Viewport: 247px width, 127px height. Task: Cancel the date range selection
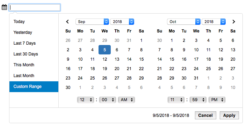coord(205,115)
